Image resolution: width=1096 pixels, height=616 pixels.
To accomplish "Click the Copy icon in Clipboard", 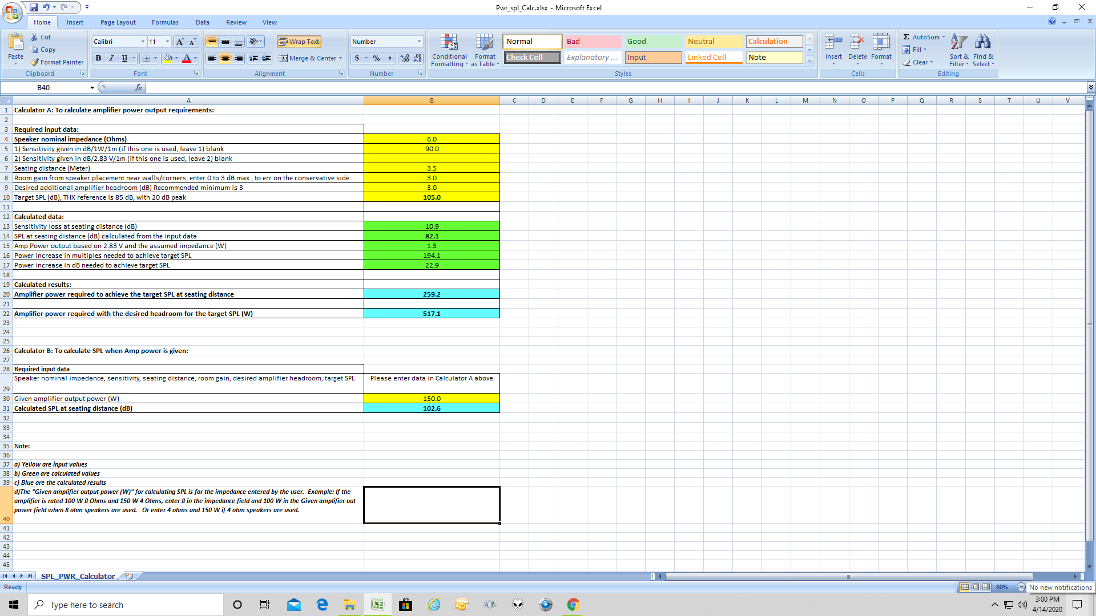I will pyautogui.click(x=34, y=50).
